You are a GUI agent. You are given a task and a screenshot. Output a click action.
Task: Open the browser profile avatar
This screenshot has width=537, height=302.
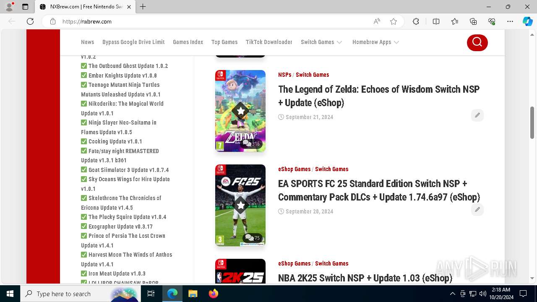pyautogui.click(x=9, y=7)
